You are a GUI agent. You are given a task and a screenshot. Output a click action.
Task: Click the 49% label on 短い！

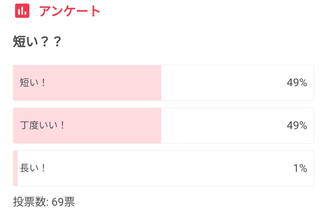pos(297,82)
